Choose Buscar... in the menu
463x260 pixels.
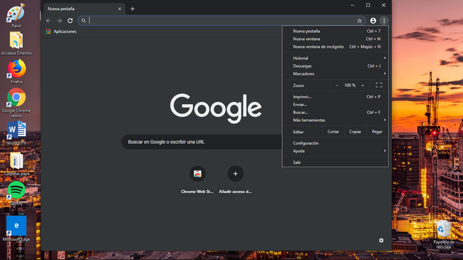pyautogui.click(x=335, y=113)
